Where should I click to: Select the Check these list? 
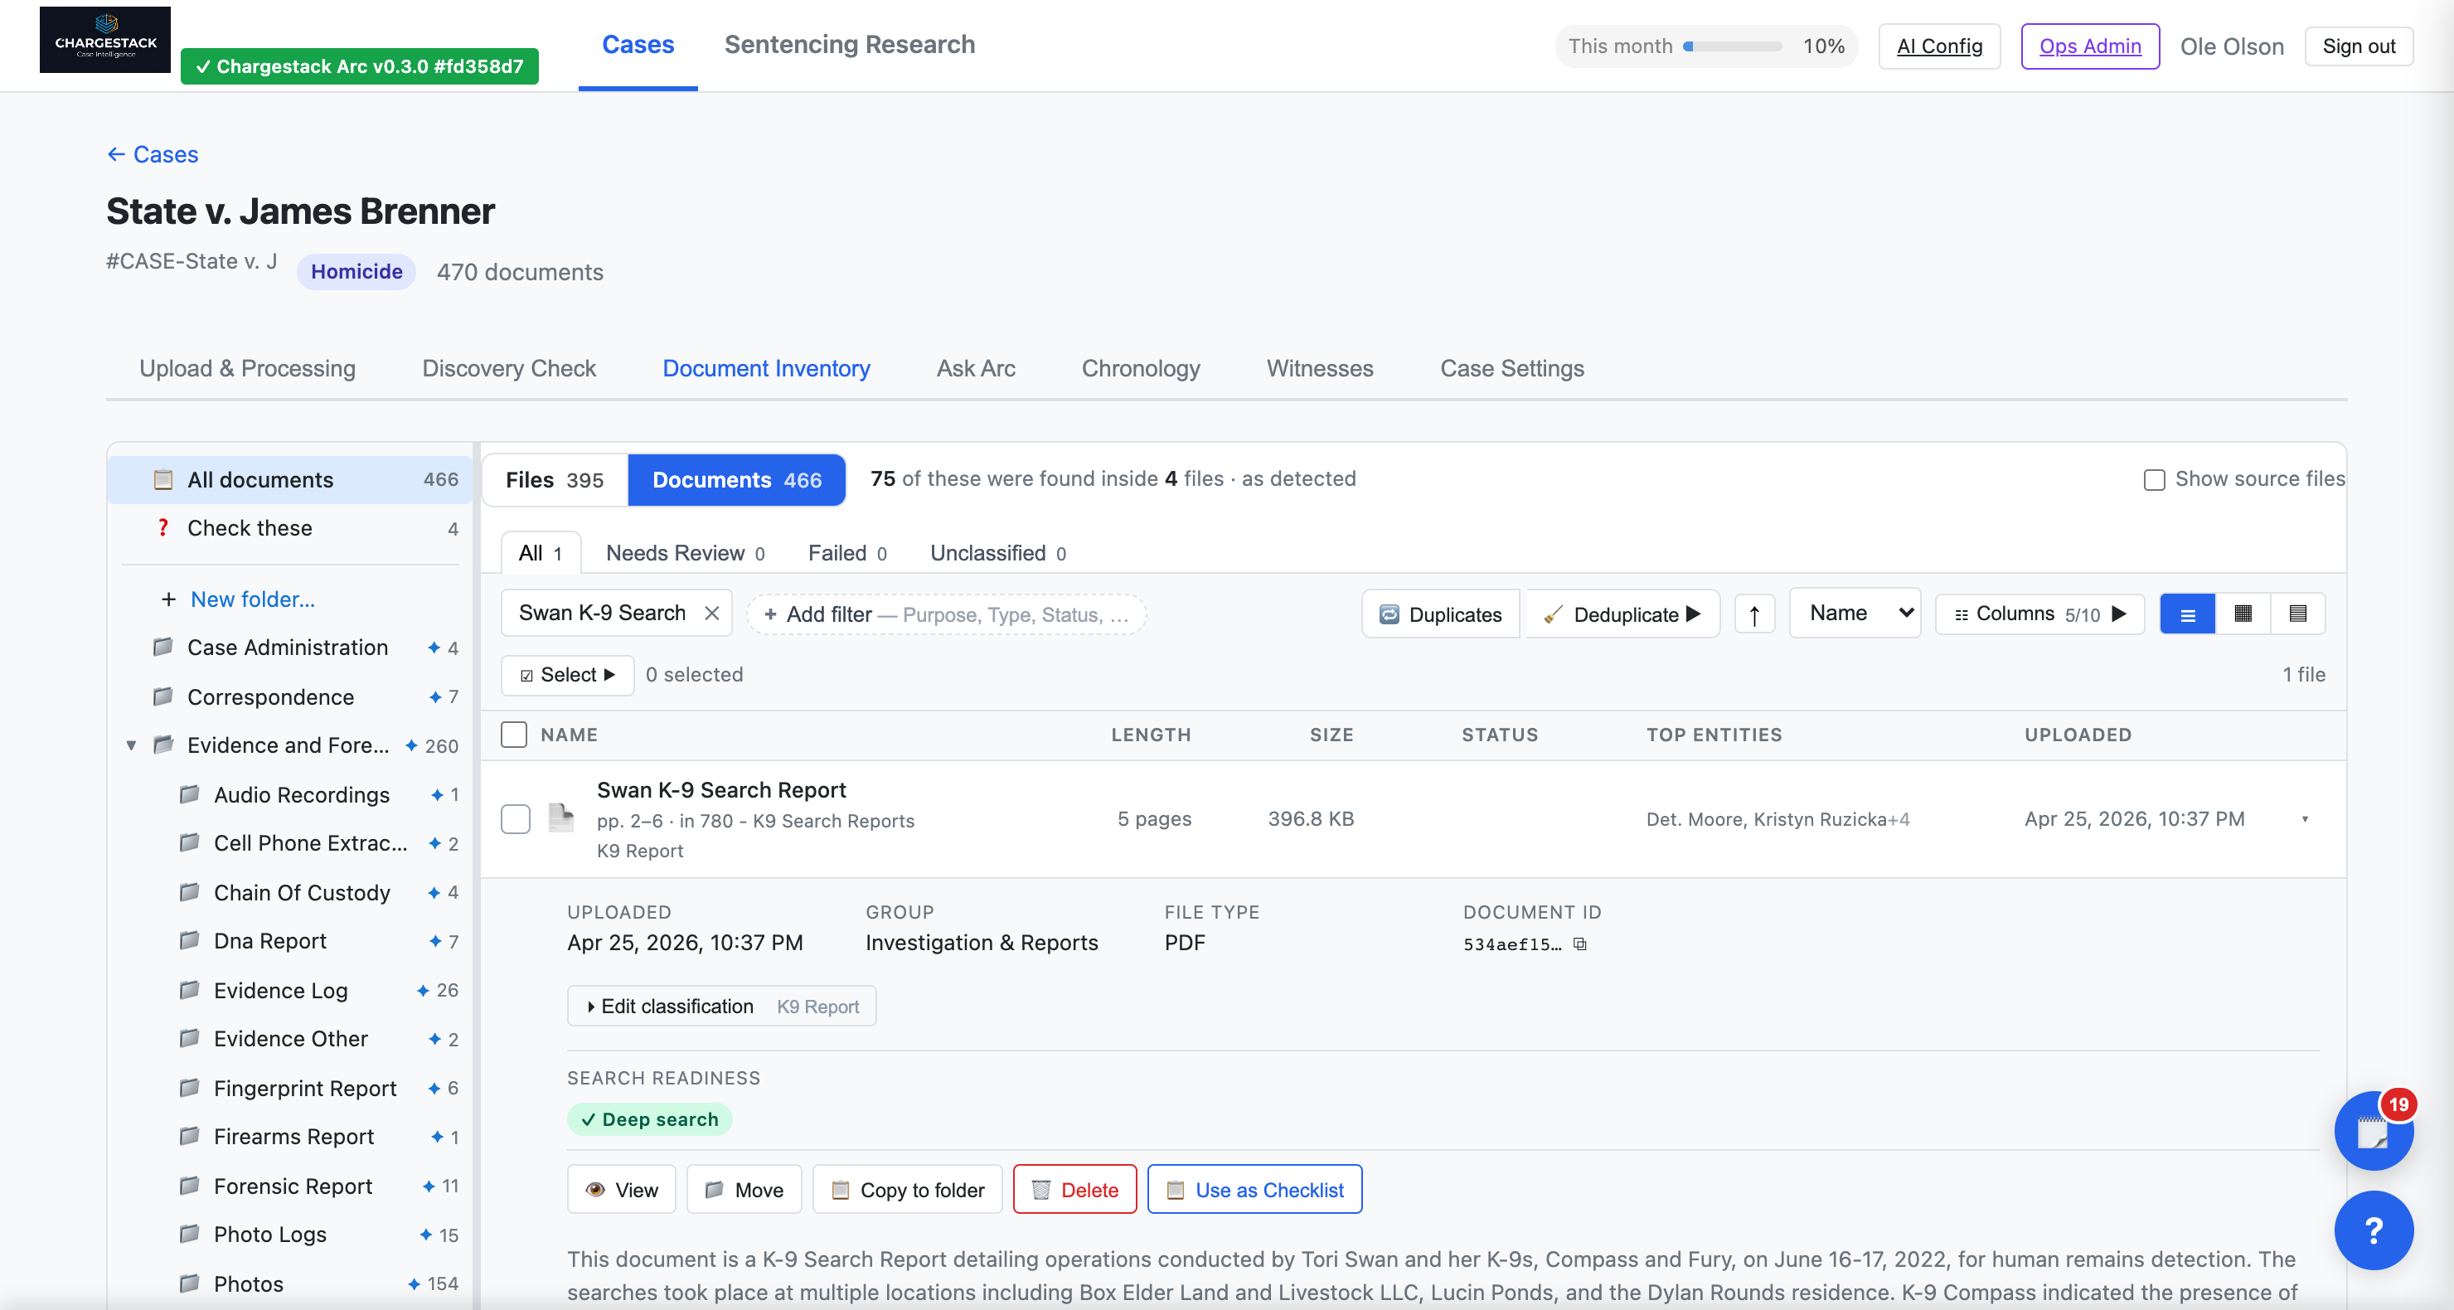(290, 528)
